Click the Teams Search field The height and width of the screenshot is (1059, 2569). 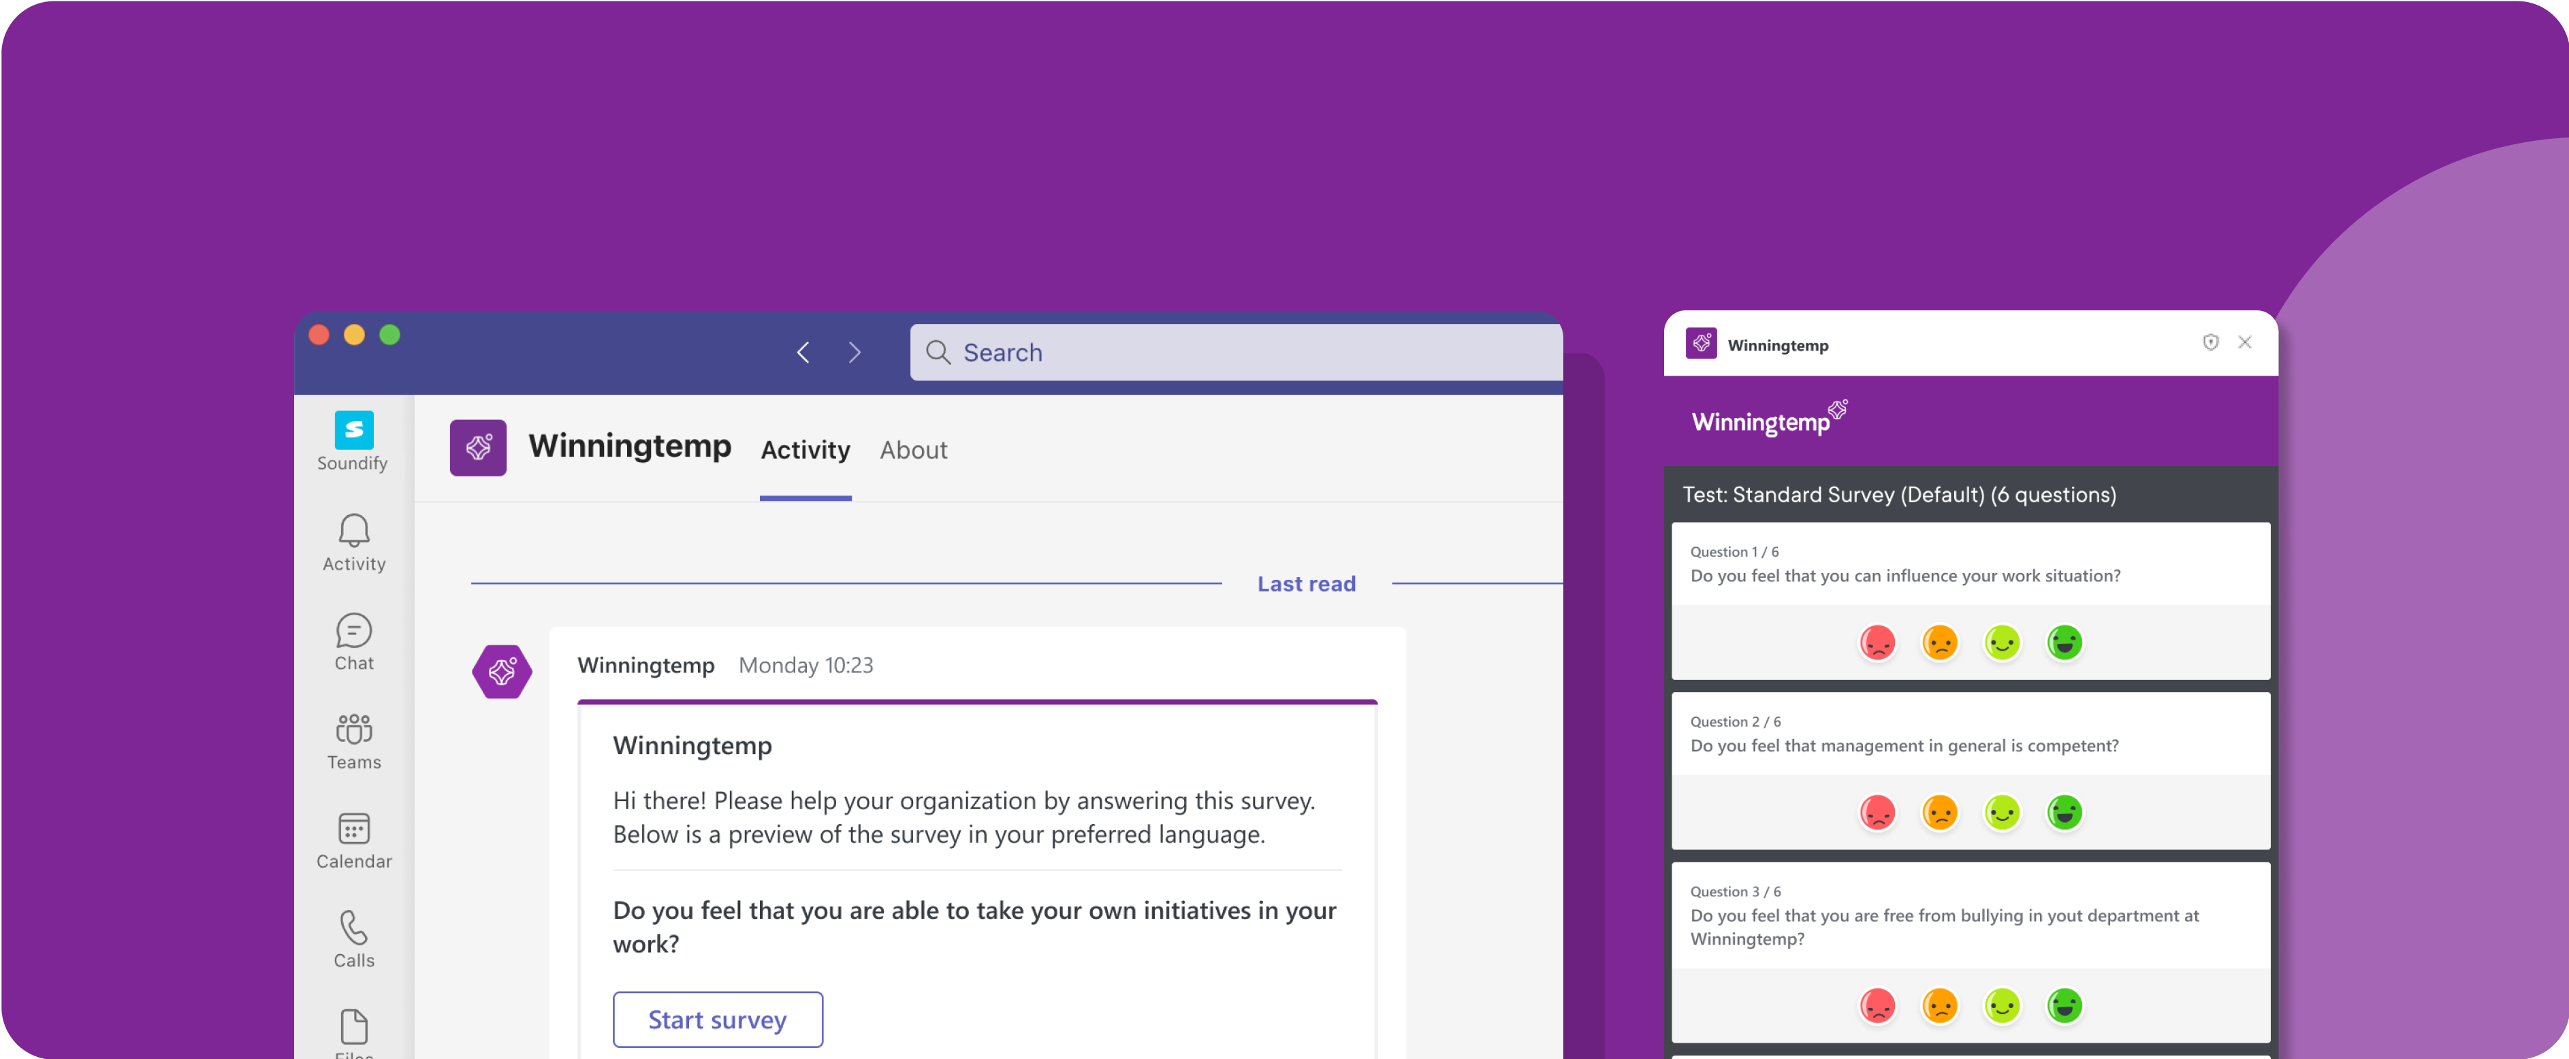(x=1236, y=352)
